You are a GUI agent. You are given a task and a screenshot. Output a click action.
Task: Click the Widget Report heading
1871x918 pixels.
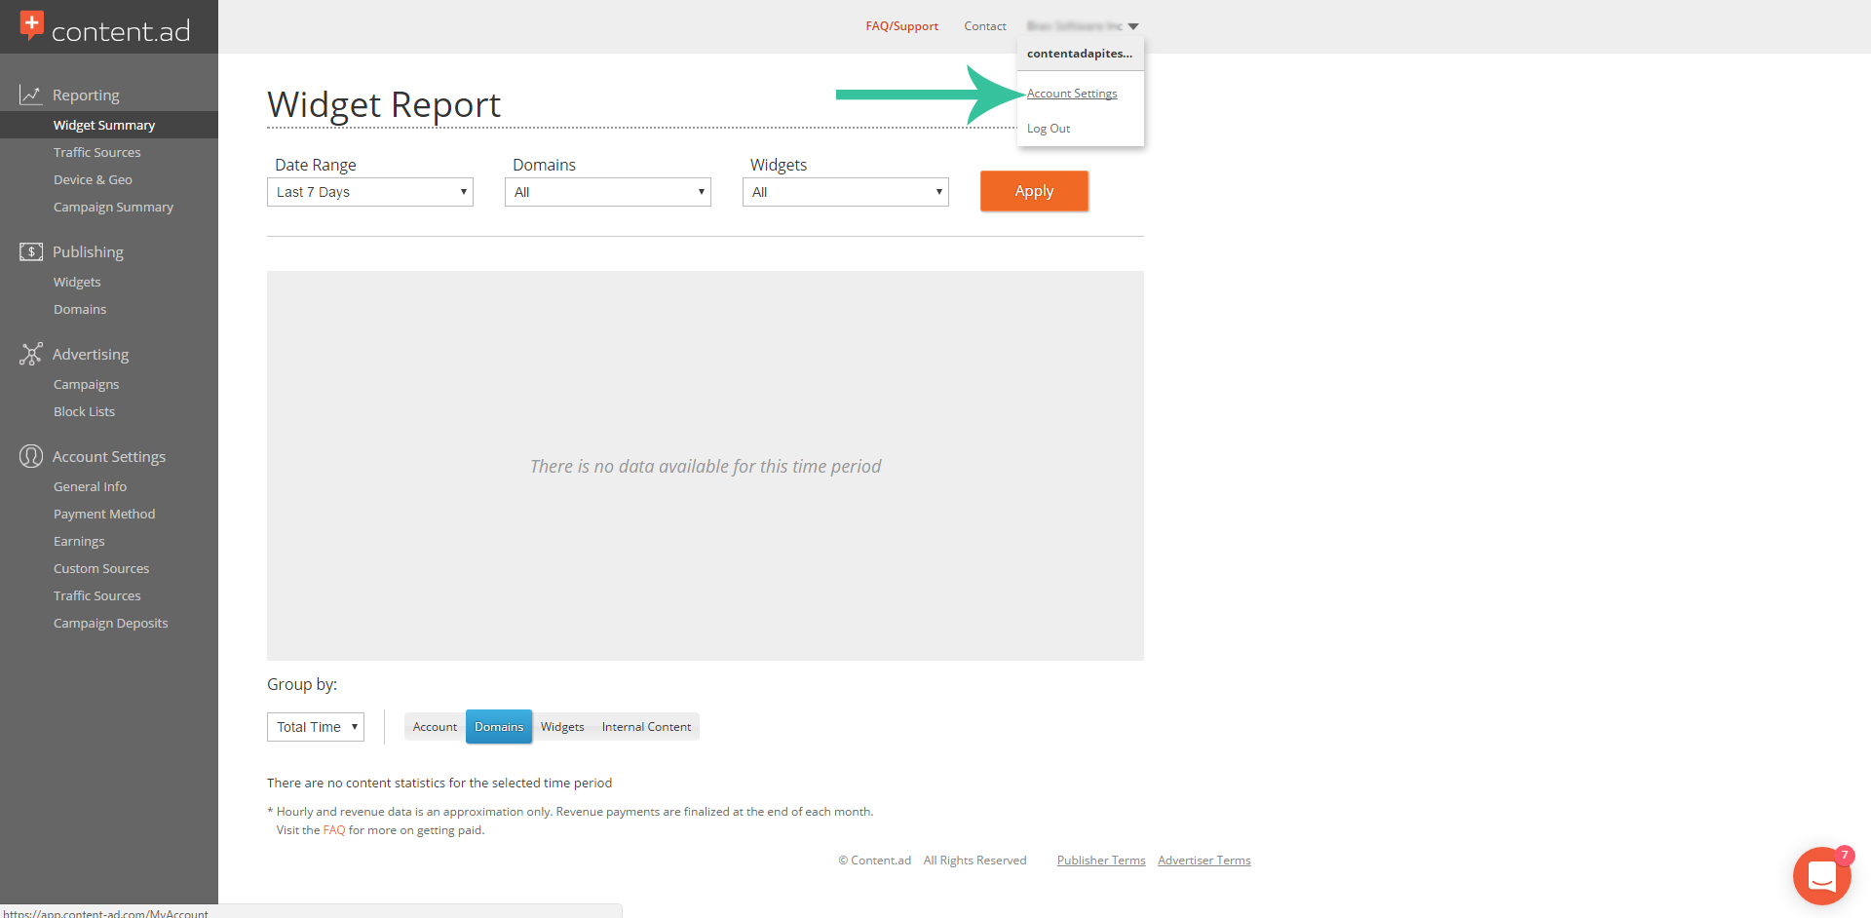click(x=384, y=104)
